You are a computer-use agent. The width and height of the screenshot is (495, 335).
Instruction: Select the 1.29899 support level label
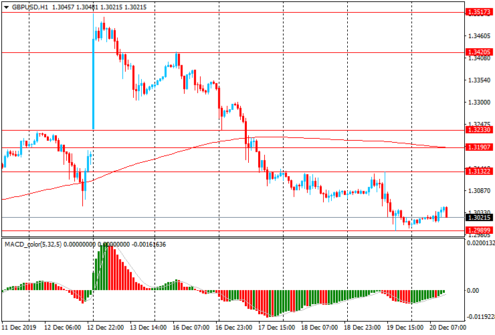pos(479,230)
